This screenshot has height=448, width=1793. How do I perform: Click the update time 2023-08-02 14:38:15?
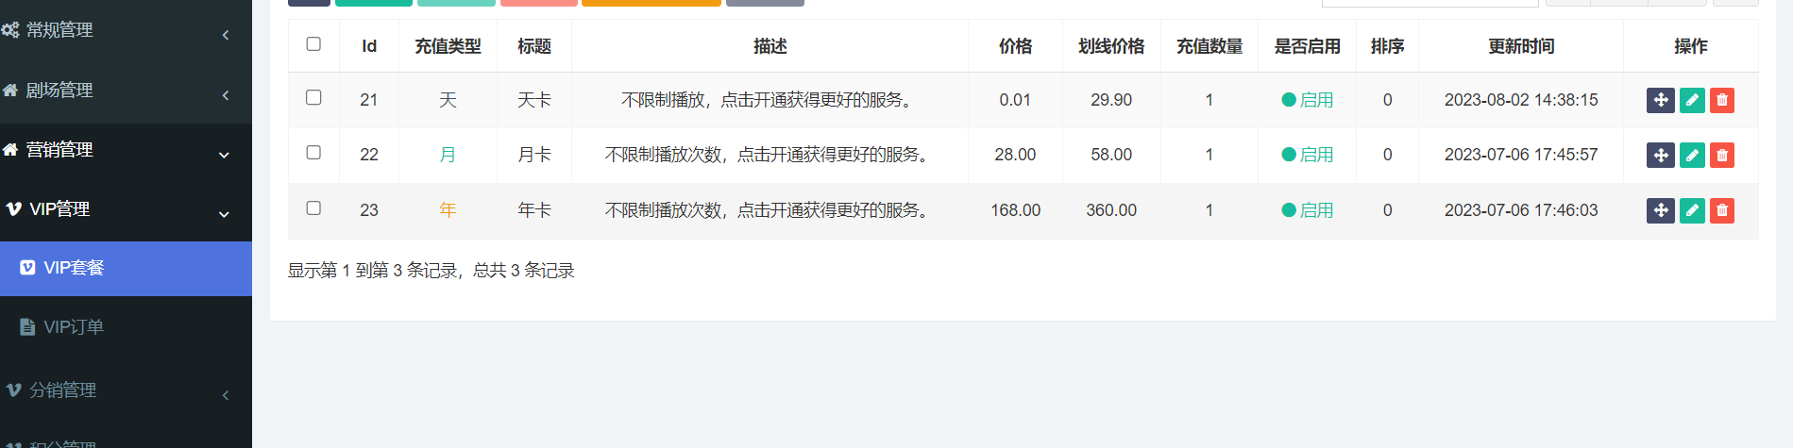(x=1521, y=100)
